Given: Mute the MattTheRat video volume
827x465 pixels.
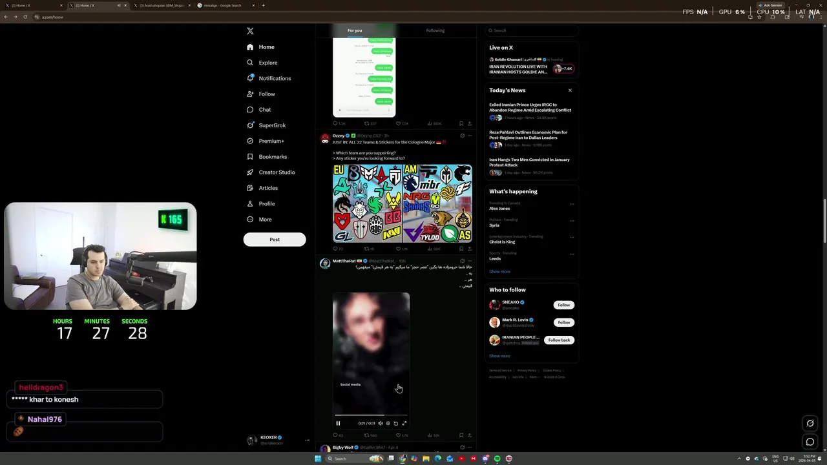Looking at the screenshot, I should (380, 424).
